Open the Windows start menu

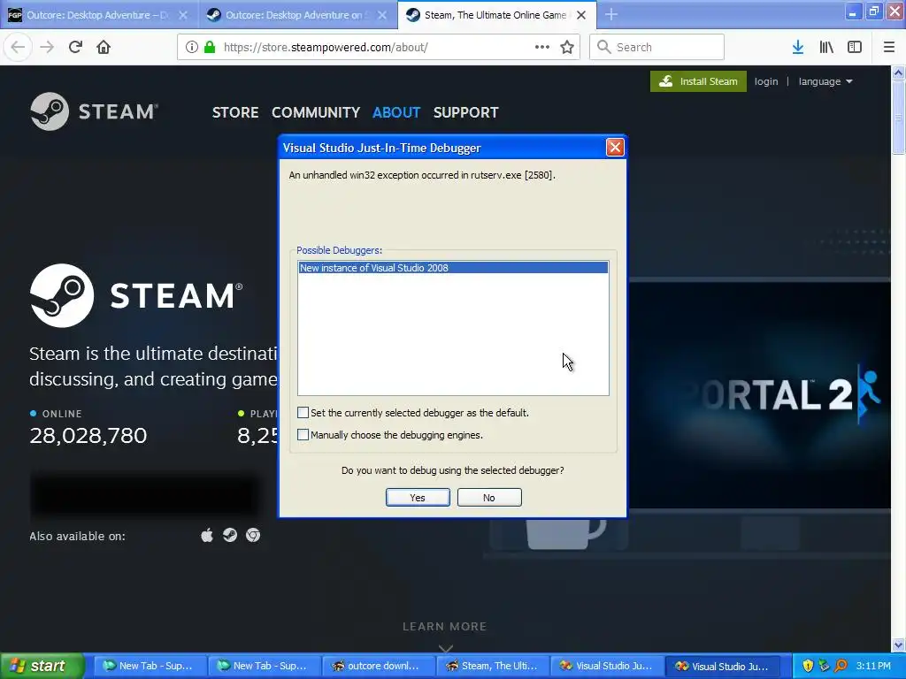[42, 666]
